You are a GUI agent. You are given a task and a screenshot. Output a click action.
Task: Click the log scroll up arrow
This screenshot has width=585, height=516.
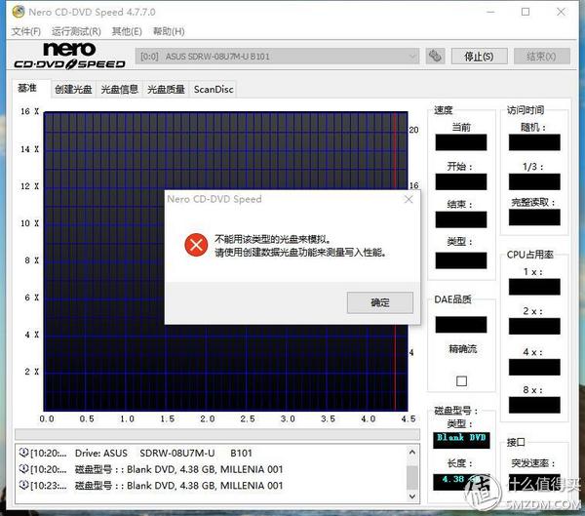click(411, 453)
